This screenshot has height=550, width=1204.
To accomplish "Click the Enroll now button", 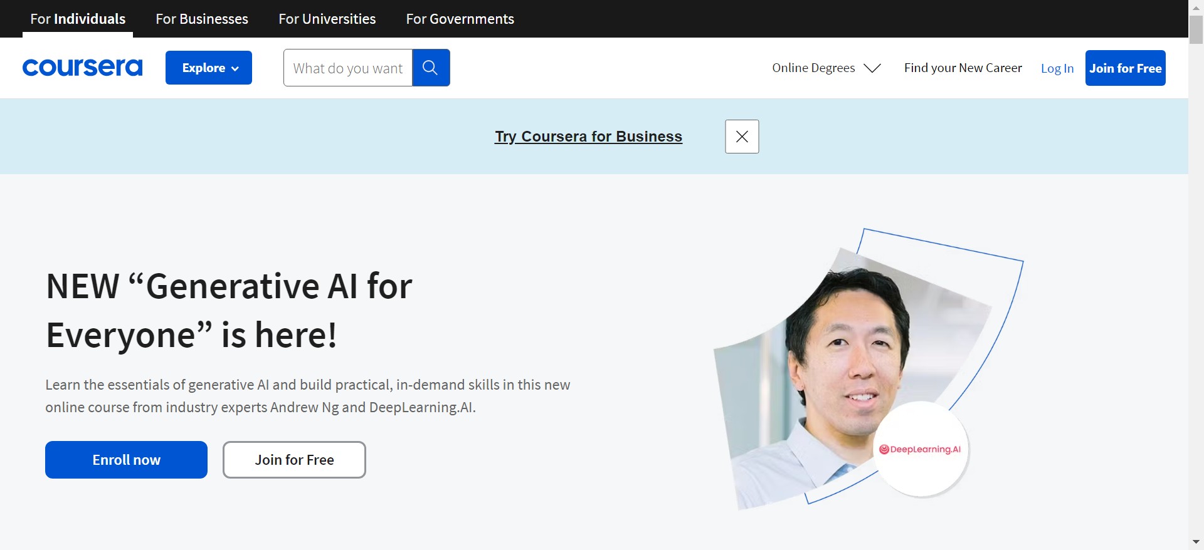I will coord(126,460).
